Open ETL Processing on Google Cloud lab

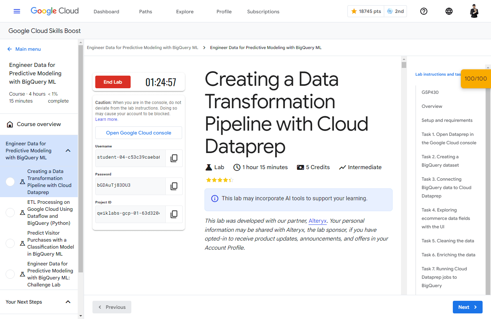click(x=50, y=213)
